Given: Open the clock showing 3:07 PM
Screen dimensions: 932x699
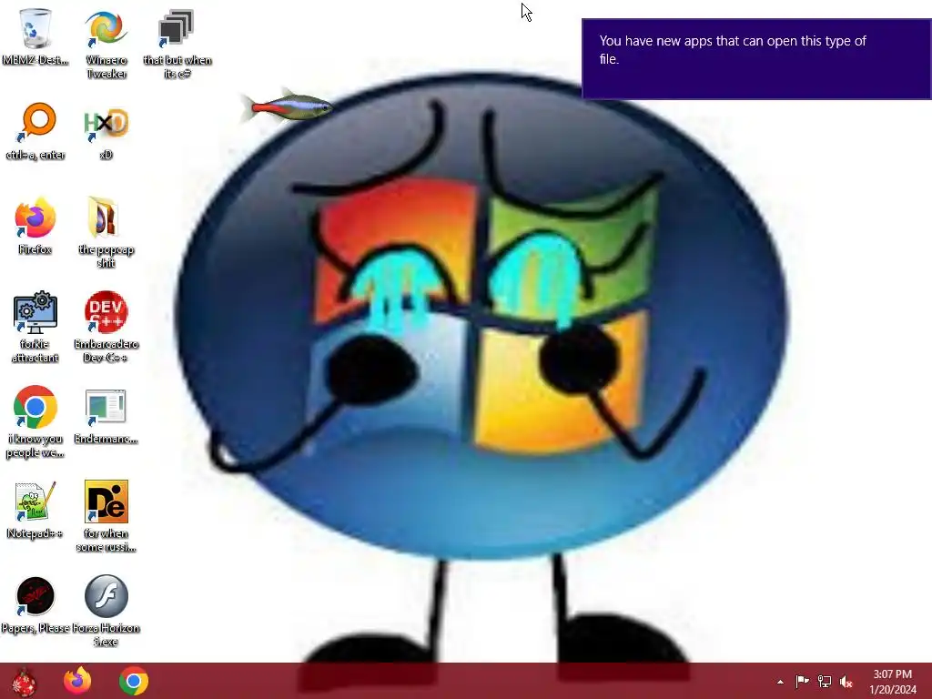Looking at the screenshot, I should [x=892, y=682].
